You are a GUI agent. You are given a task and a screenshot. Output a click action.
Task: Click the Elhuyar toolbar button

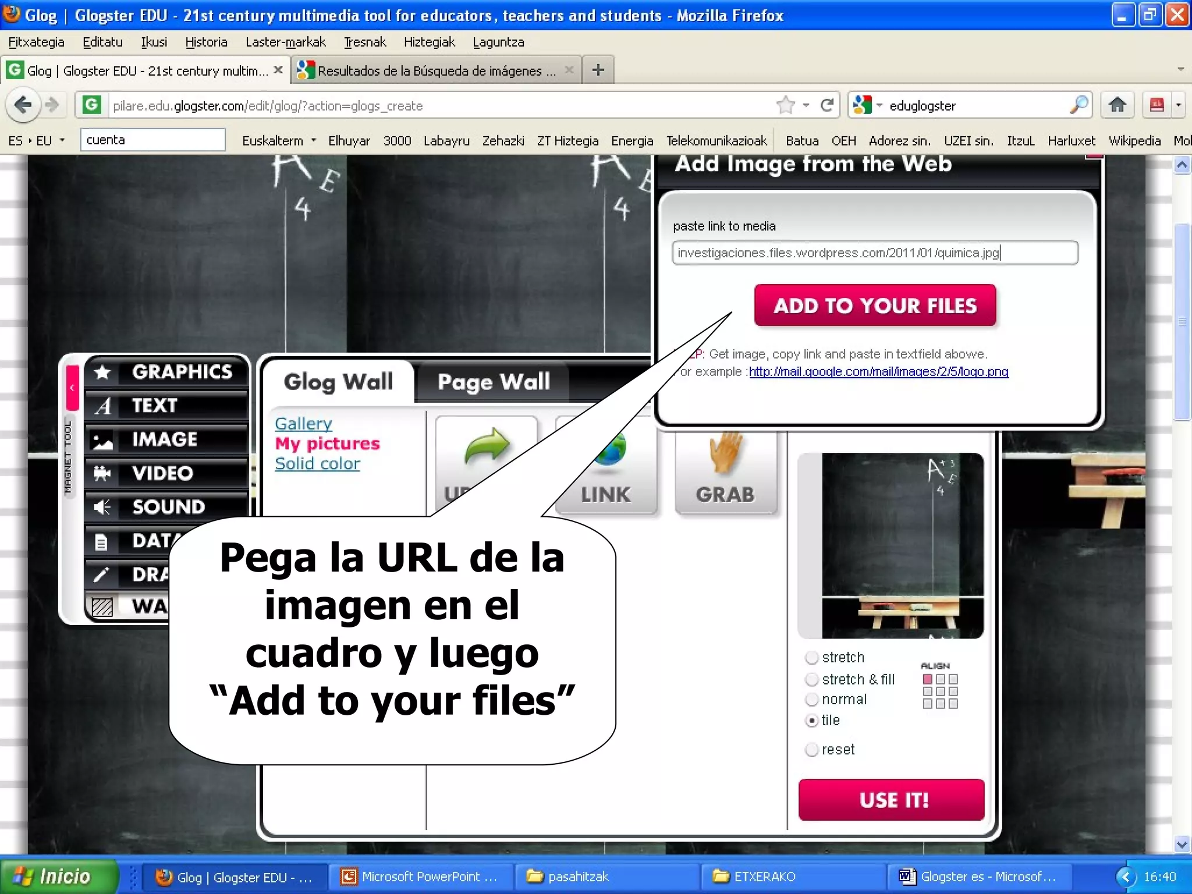[x=349, y=141]
